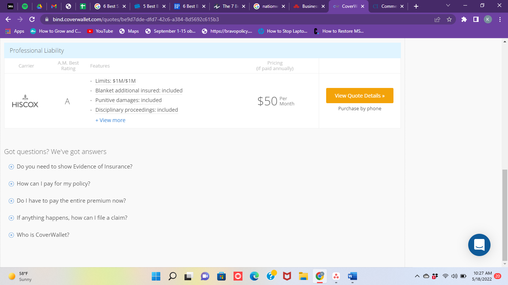Open the pinned Spotify tab
The height and width of the screenshot is (285, 508).
[x=25, y=6]
